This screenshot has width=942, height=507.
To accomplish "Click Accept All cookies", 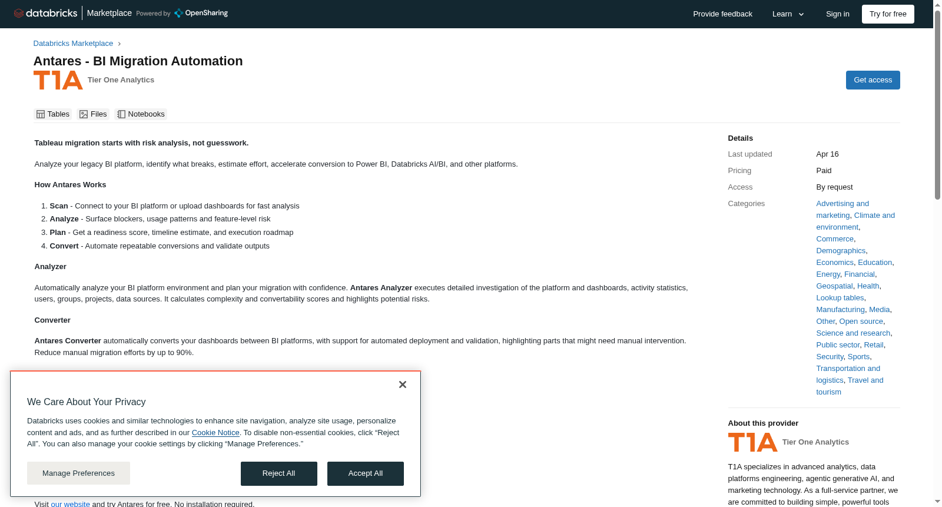I will [366, 473].
